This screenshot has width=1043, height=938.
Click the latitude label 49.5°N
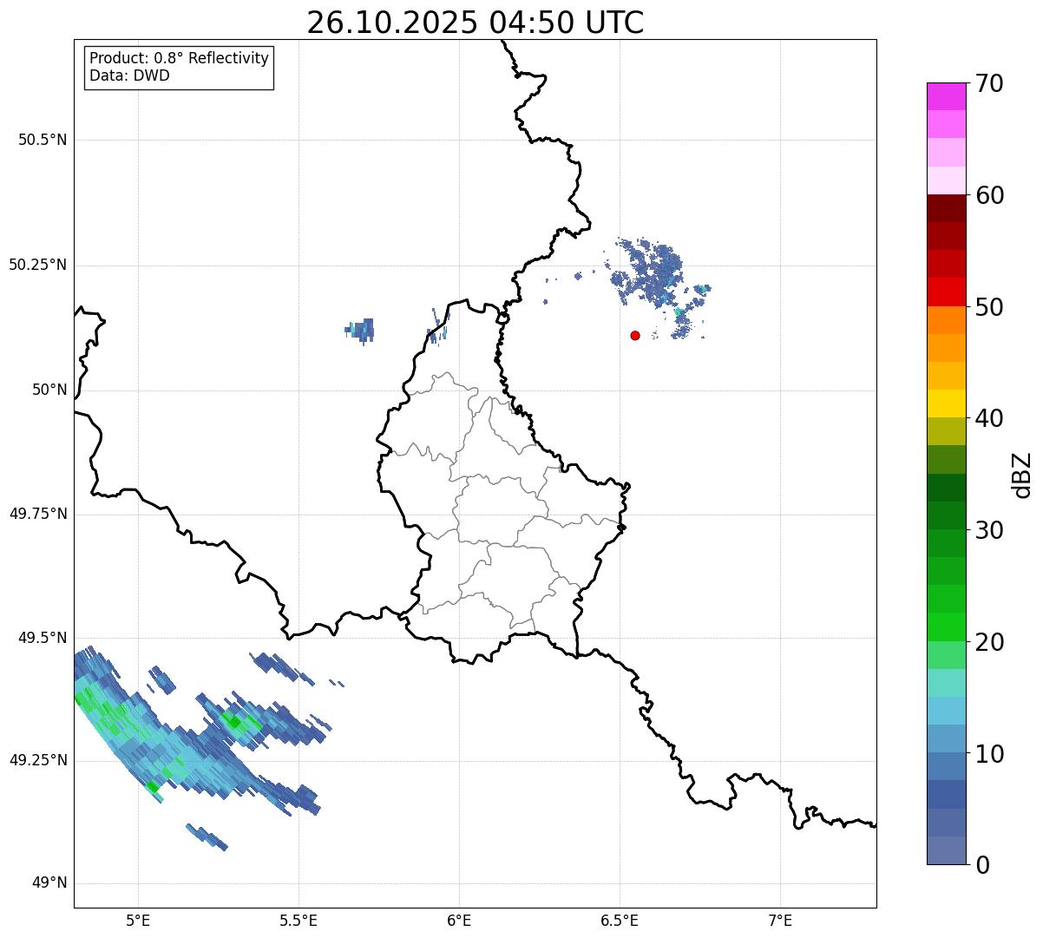pos(43,638)
